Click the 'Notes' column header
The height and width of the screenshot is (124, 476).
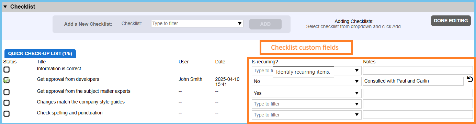point(369,62)
